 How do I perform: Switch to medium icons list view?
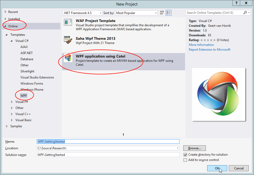(169, 13)
